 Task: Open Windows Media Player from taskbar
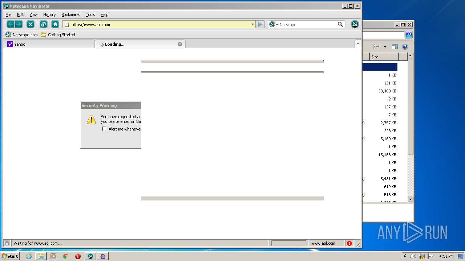(53, 256)
